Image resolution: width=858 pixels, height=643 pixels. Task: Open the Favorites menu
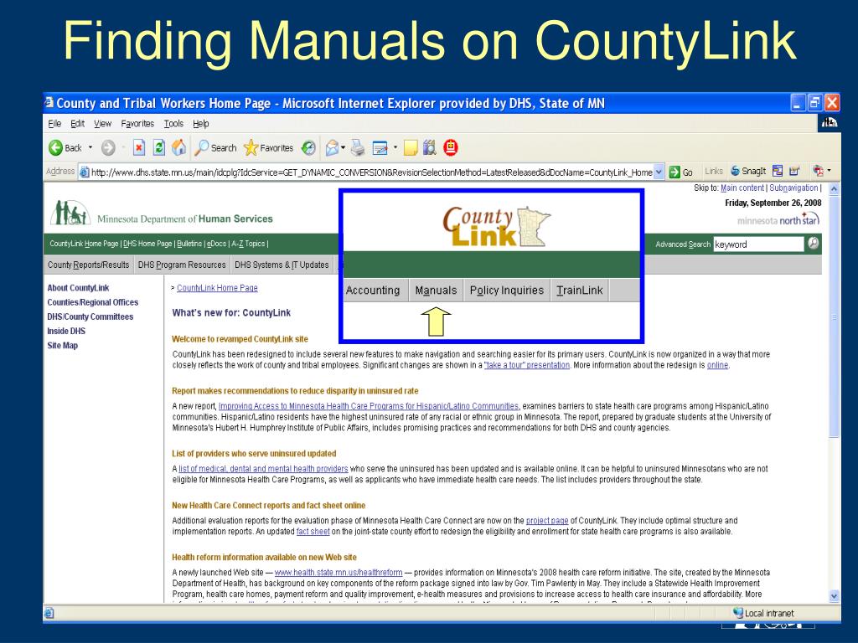tap(137, 124)
